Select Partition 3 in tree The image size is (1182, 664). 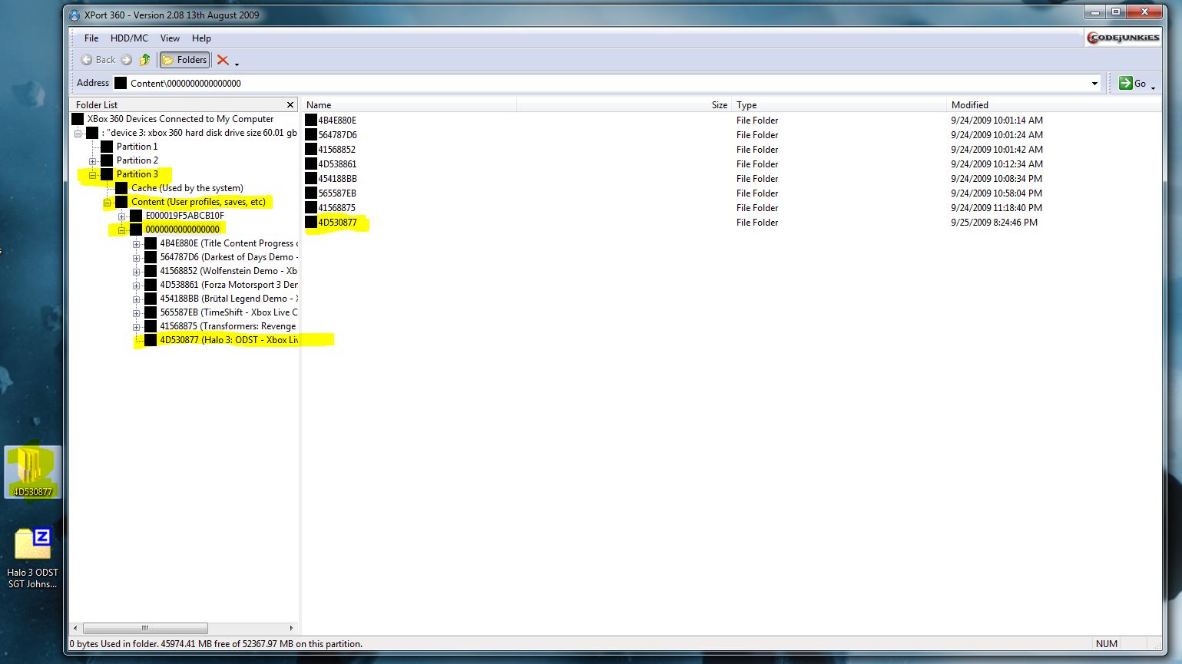[x=137, y=174]
